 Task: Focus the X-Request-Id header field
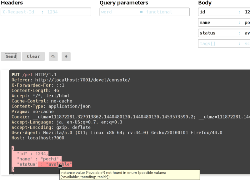point(46,12)
